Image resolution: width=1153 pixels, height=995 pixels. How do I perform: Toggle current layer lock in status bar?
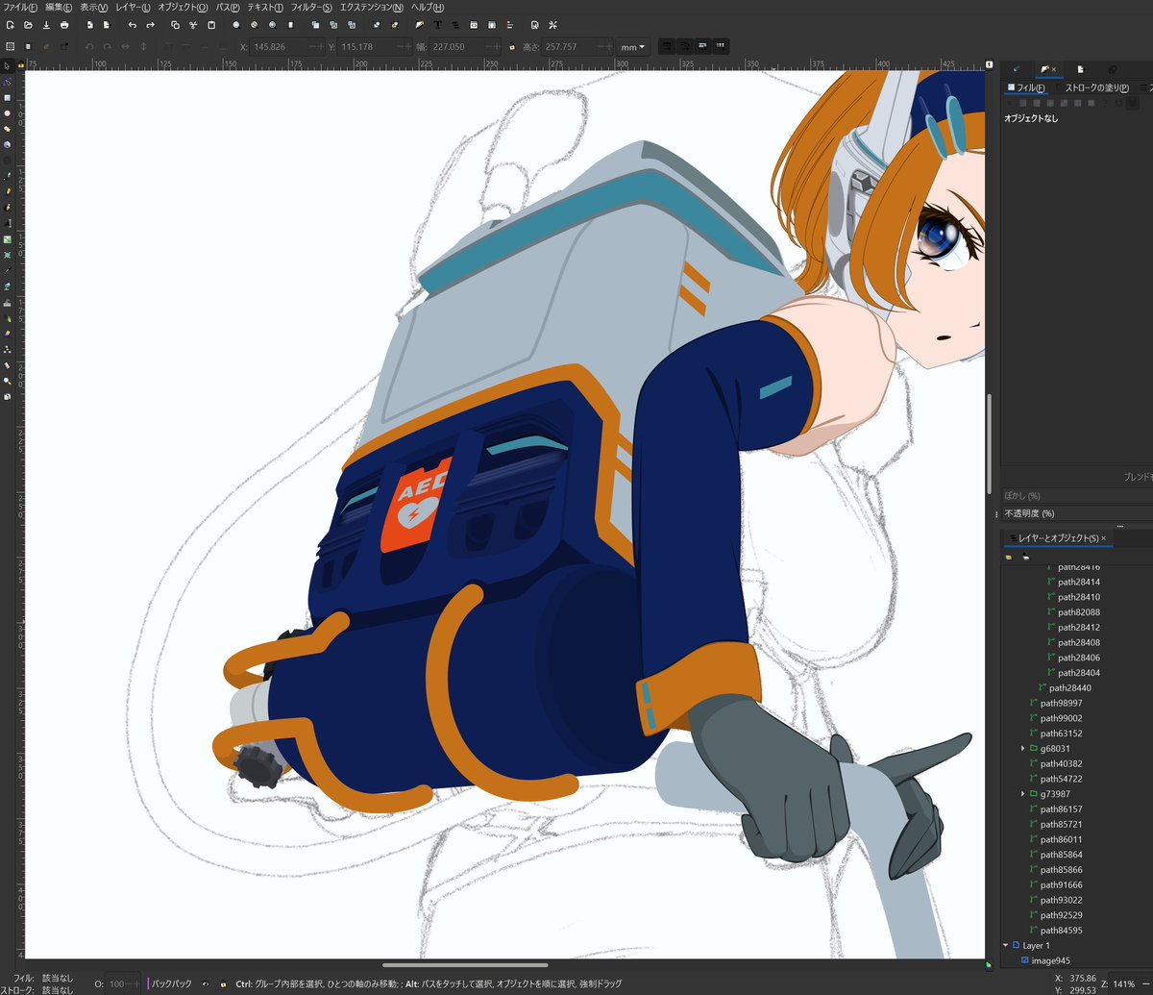[x=223, y=984]
